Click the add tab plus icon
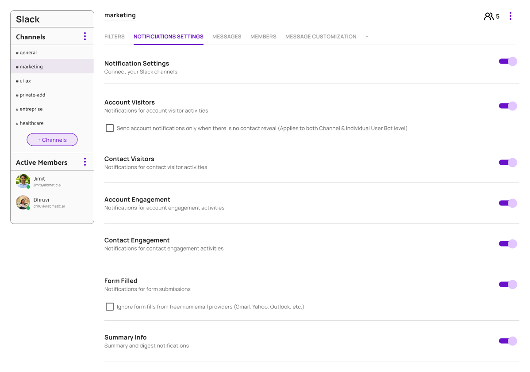Screen dimensions: 530x372 pos(367,37)
